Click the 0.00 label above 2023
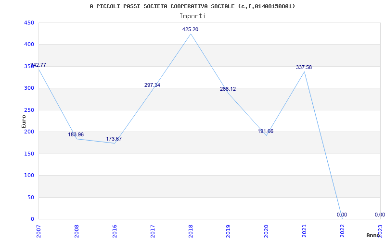385x240 pixels. (380, 215)
